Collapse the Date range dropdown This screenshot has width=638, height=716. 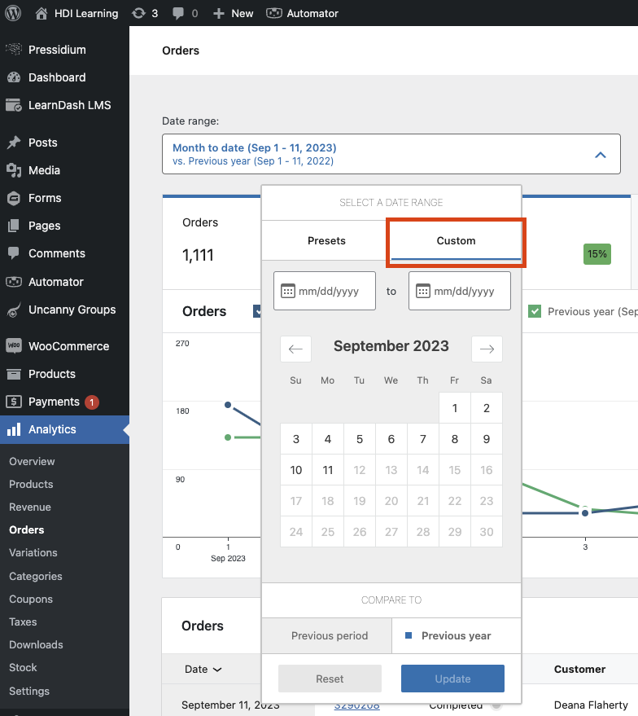pyautogui.click(x=600, y=154)
